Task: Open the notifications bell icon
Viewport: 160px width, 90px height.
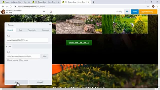Action: 51,12
